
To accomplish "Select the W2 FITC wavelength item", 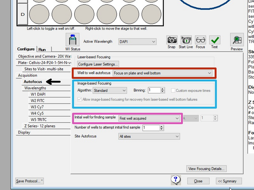I will click(x=50, y=101).
